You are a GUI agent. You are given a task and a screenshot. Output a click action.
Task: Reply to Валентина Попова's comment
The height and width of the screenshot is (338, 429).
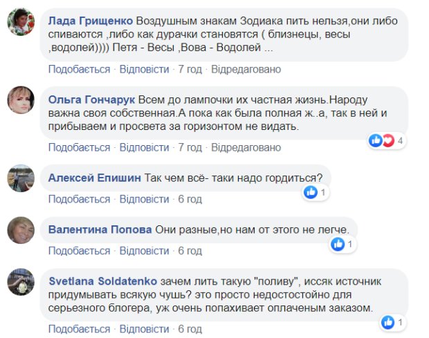coord(144,251)
